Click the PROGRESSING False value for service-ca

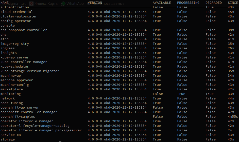182,135
